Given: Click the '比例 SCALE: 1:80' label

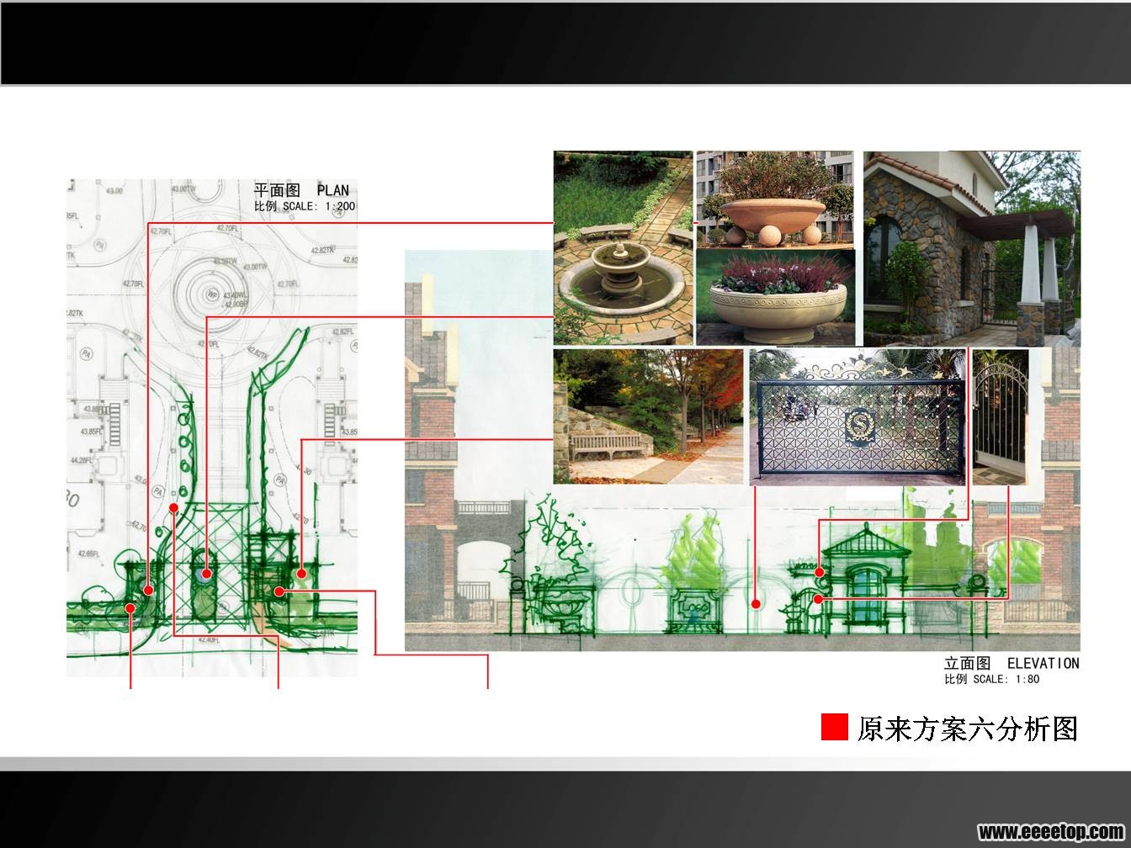Looking at the screenshot, I should pyautogui.click(x=992, y=679).
